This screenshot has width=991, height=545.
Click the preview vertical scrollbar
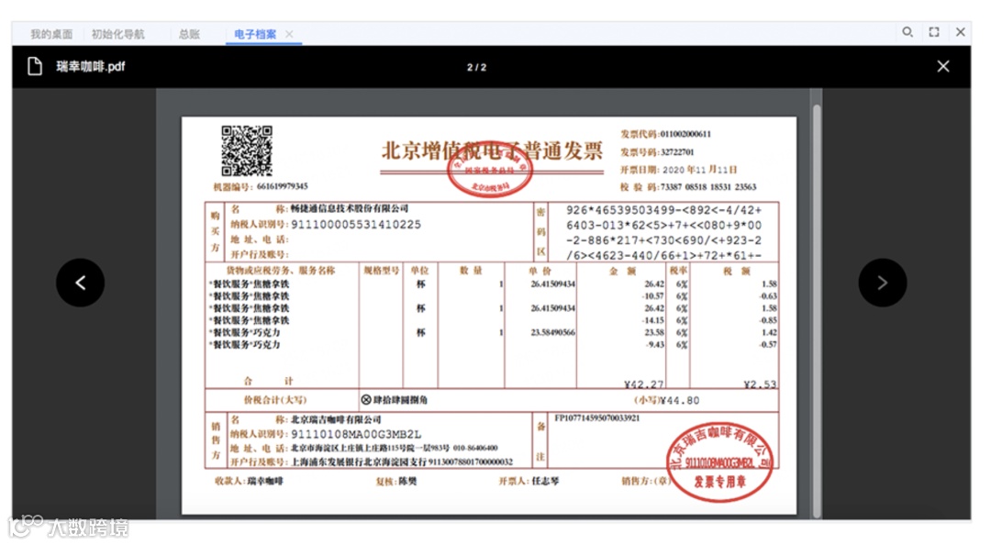point(817,310)
